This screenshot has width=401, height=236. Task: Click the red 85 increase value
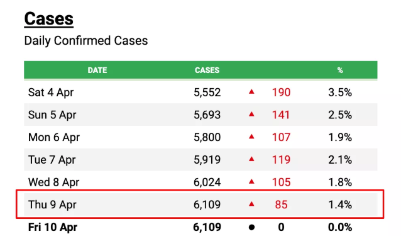point(281,205)
